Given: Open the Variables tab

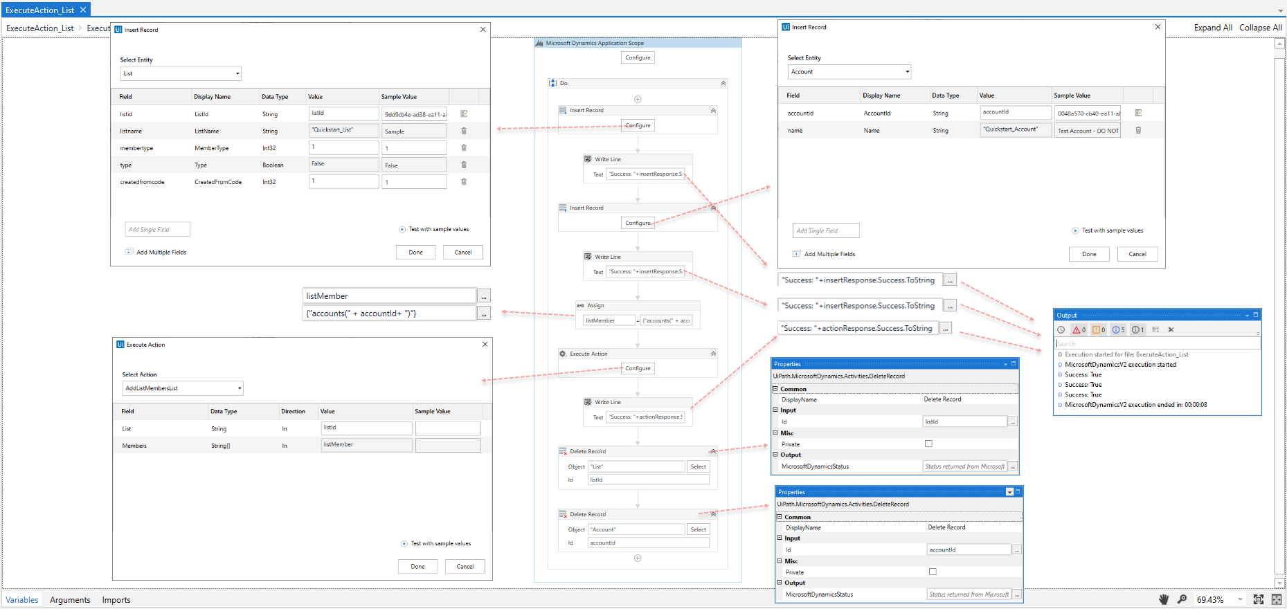Looking at the screenshot, I should pyautogui.click(x=22, y=600).
